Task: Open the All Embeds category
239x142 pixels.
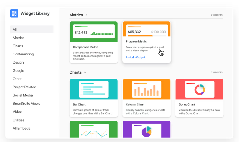Action: coord(21,129)
